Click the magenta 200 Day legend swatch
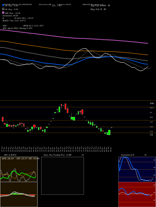This screenshot has width=156, height=207. click(3, 13)
